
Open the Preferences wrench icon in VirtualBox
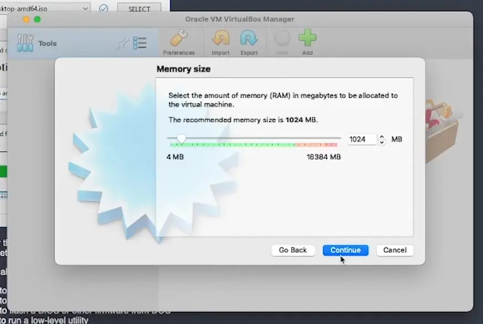tap(179, 38)
